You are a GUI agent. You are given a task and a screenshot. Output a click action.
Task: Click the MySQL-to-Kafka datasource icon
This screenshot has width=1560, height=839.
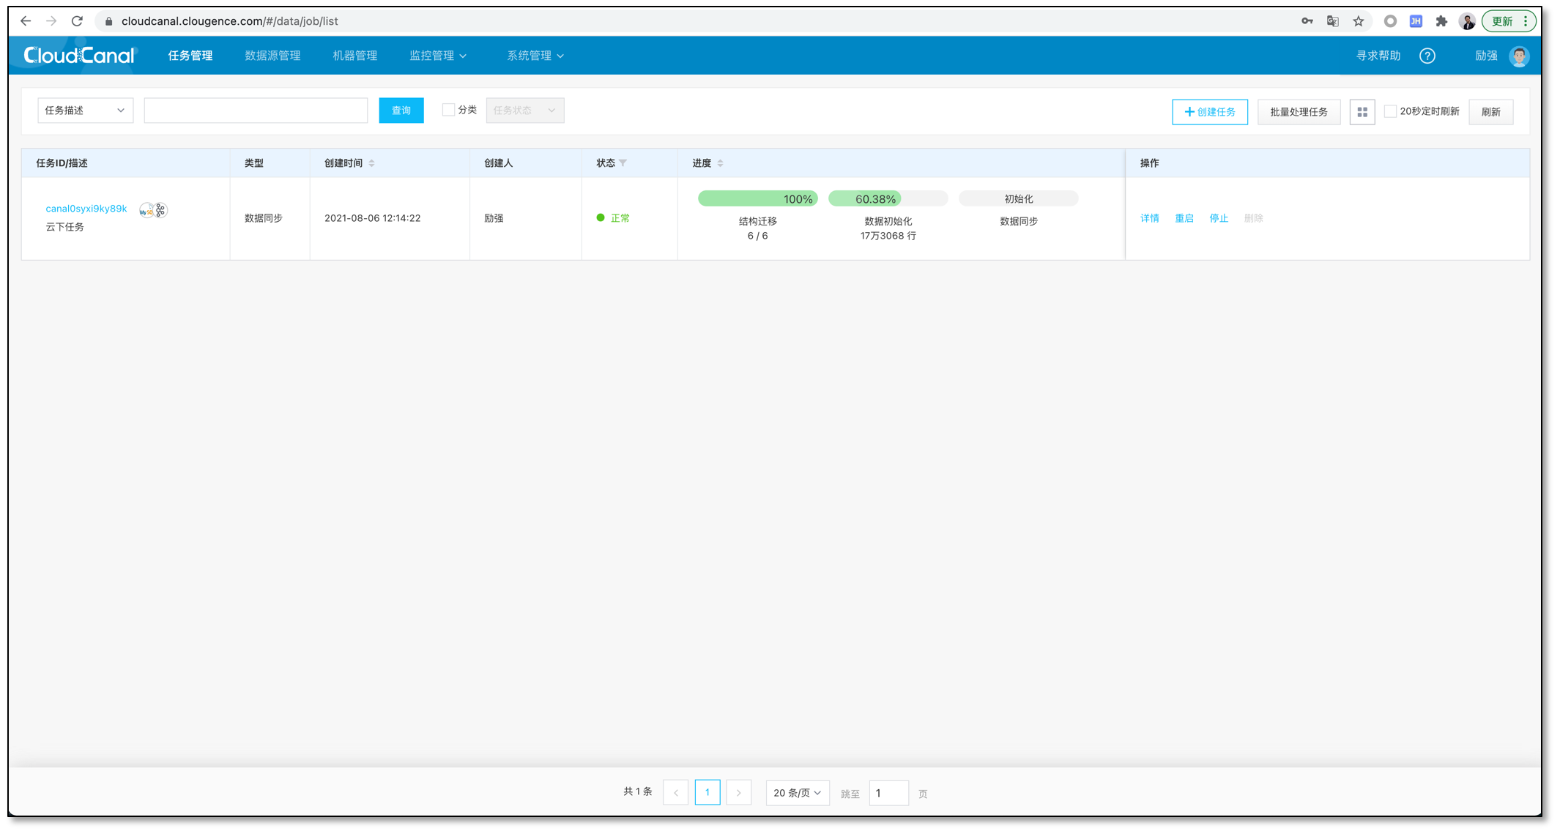tap(153, 210)
